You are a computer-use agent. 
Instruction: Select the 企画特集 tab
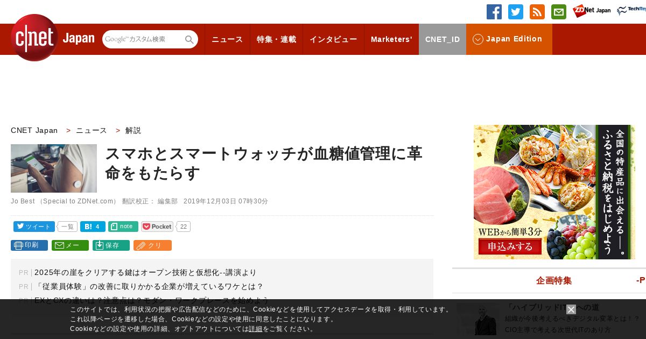554,280
